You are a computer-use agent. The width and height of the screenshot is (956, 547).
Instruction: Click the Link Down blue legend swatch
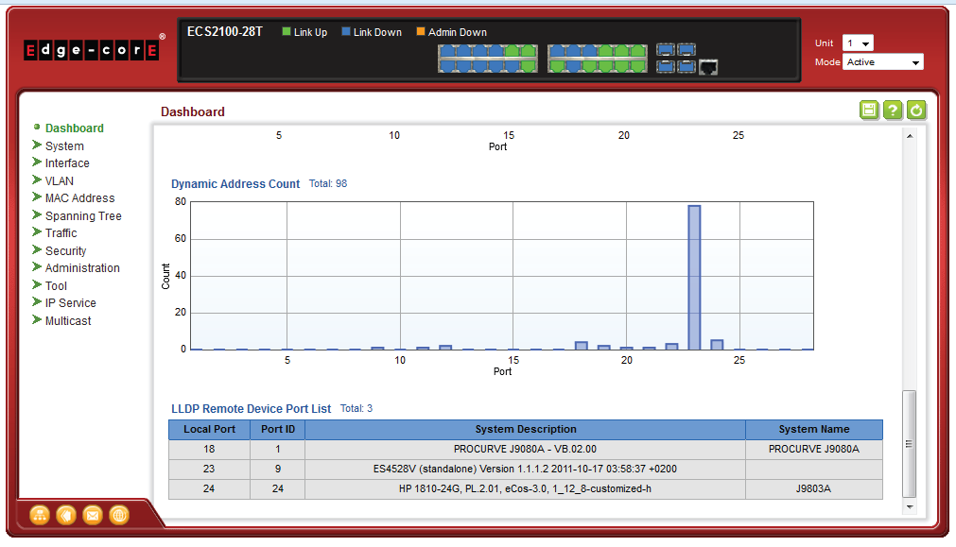[x=346, y=31]
